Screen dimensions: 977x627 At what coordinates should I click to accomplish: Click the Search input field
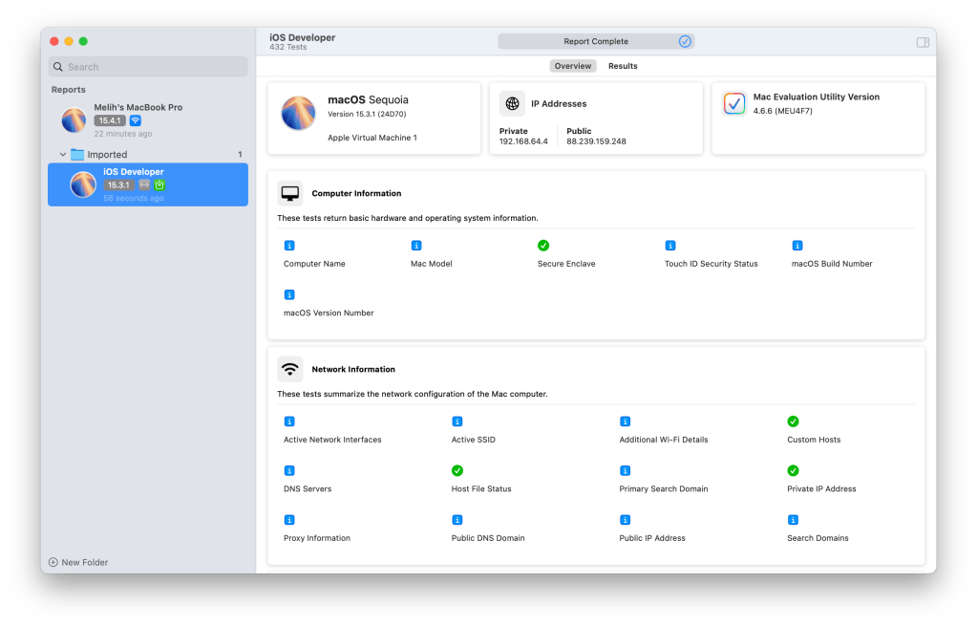click(x=148, y=67)
